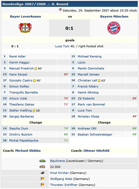The image size is (139, 189).
Task: Click the flag icon beside Thorsten Schiffner
Action: tap(42, 185)
